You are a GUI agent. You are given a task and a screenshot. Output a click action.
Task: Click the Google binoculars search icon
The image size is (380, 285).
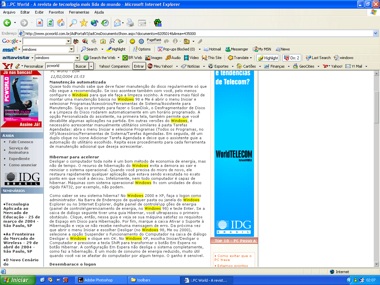click(x=76, y=42)
